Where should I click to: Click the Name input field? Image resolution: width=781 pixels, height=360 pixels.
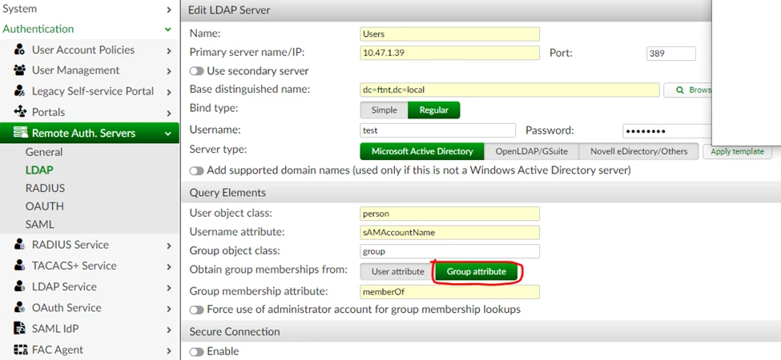(449, 34)
